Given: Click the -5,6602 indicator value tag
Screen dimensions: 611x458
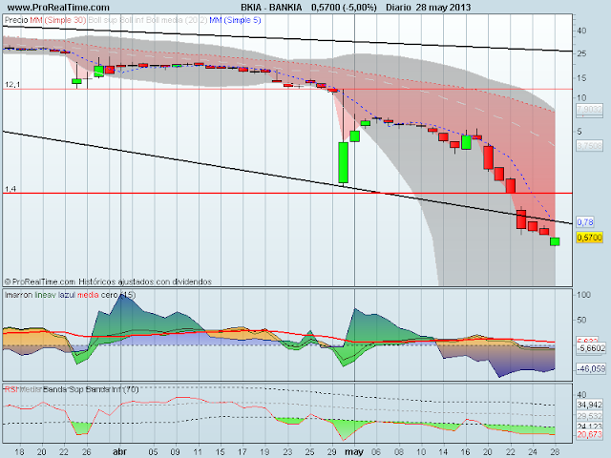Looking at the screenshot, I should tap(591, 348).
